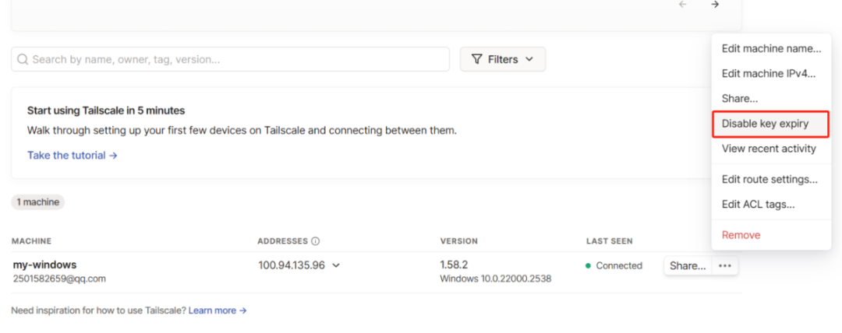This screenshot has height=333, width=842.
Task: Focus the machine search field
Action: coord(230,59)
